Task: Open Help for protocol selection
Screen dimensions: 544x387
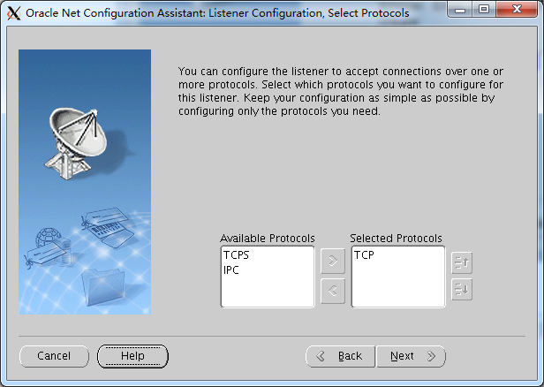Action: [x=132, y=356]
